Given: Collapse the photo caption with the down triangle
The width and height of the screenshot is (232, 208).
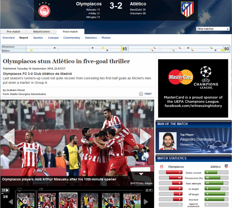Looking at the screenshot, I should [141, 174].
